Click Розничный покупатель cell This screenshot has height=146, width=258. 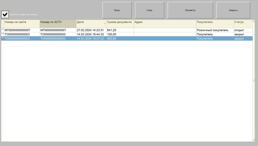tap(215, 30)
